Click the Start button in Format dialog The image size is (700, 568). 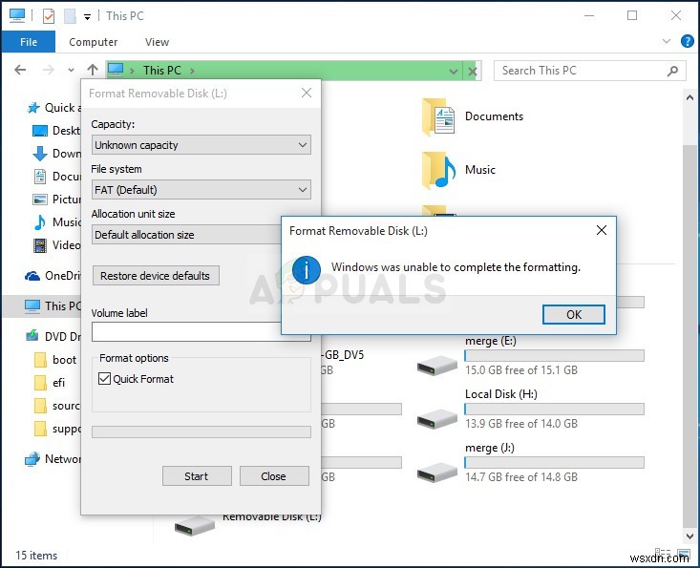pyautogui.click(x=197, y=476)
